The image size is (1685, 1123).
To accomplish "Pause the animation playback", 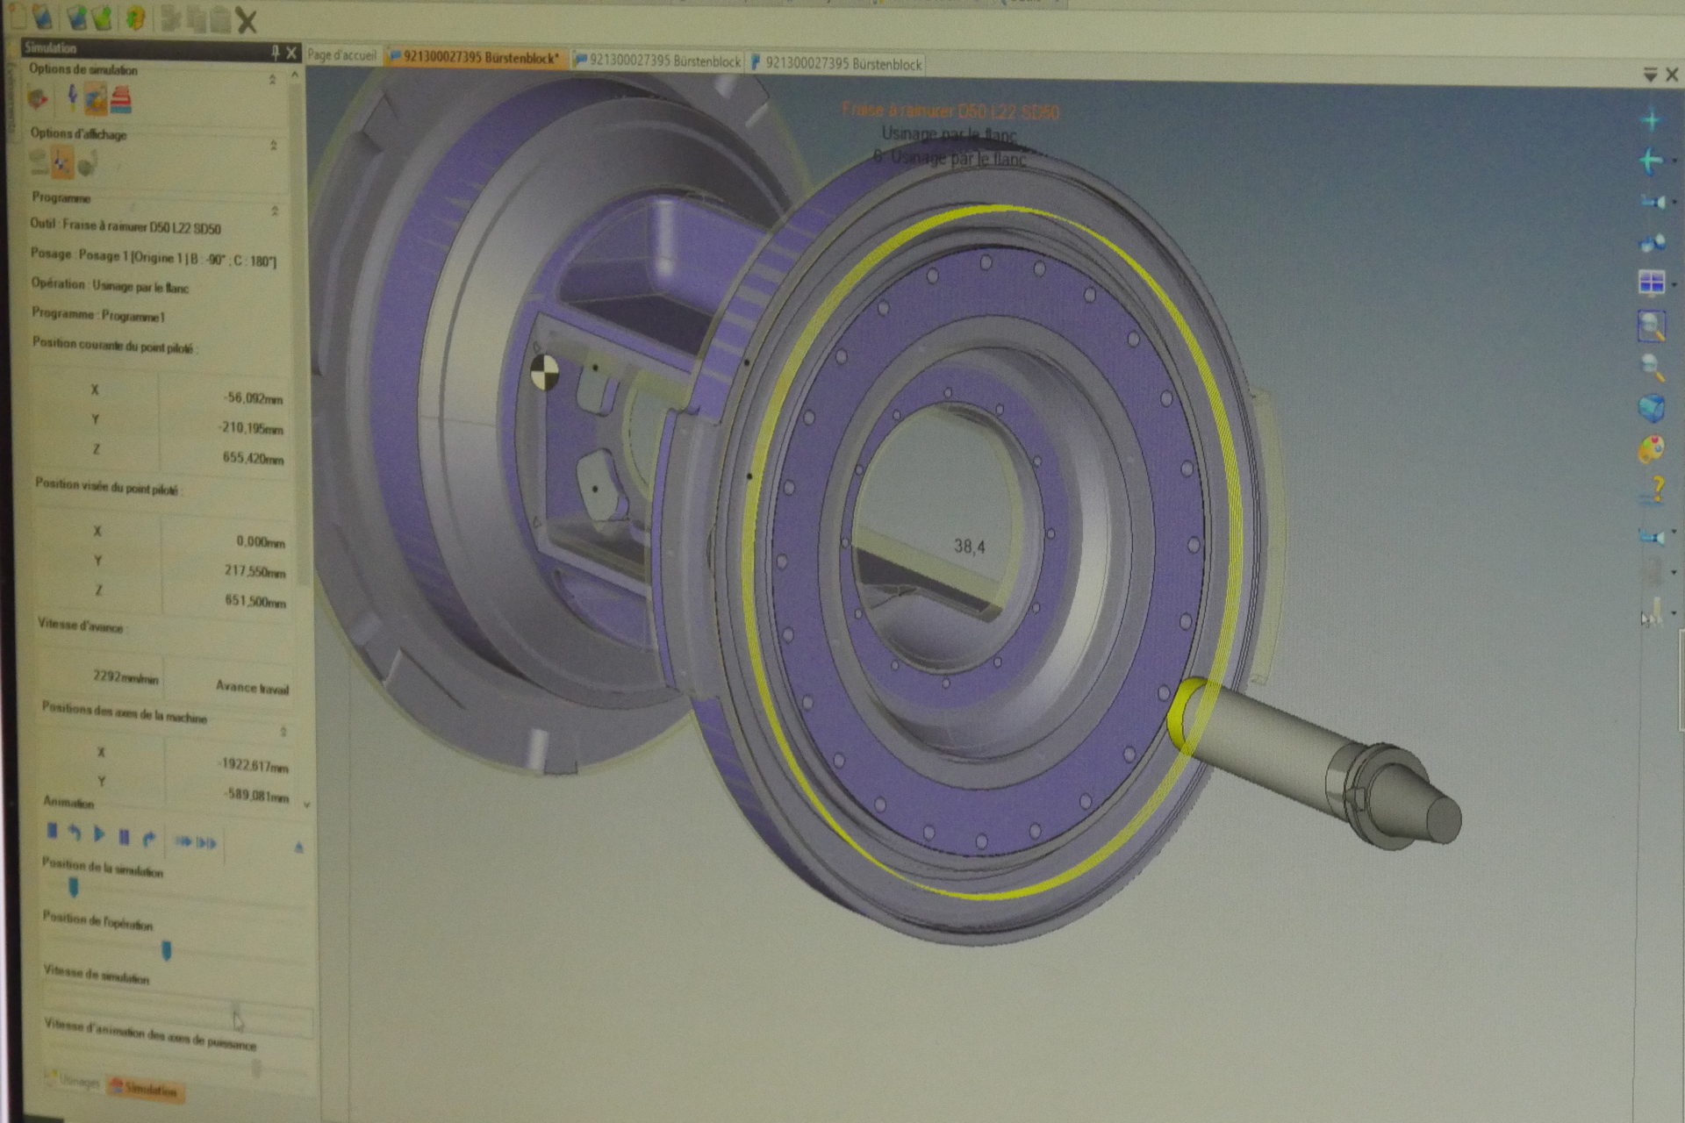I will coord(124,837).
